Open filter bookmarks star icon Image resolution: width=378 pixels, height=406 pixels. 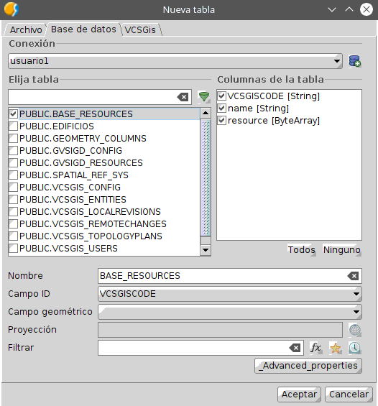pyautogui.click(x=336, y=348)
